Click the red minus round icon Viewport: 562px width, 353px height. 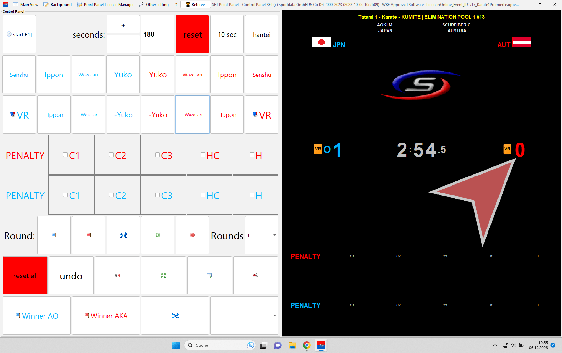pos(192,235)
